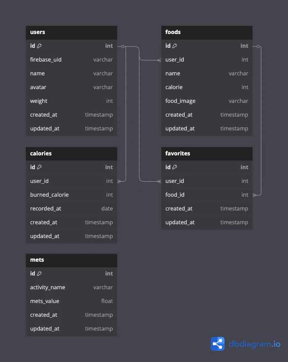Screen dimensions: 288x362
Task: Click the avatar field in users table
Action: [71, 87]
